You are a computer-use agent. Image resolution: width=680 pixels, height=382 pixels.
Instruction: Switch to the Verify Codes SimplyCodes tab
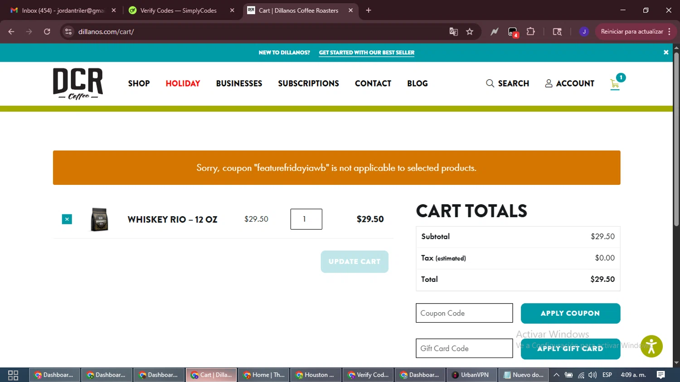point(181,10)
